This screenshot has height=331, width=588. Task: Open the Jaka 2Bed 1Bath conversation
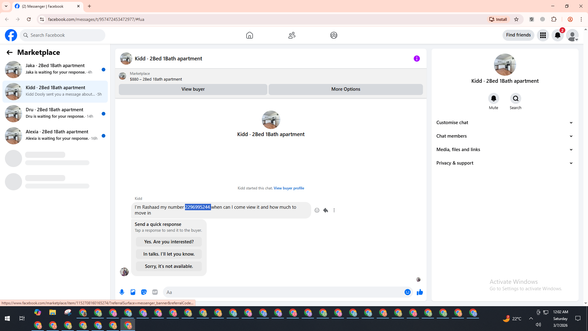pyautogui.click(x=55, y=69)
